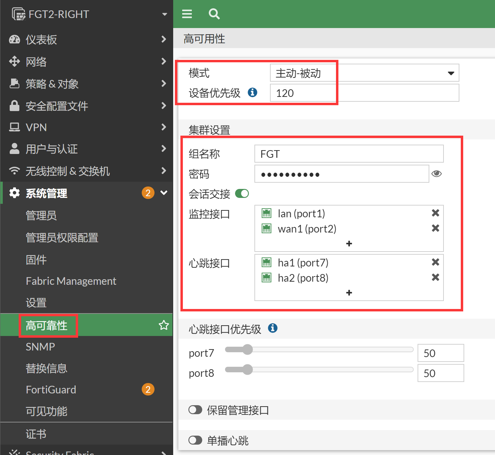Click the info icon beside 设备优先级

click(253, 92)
